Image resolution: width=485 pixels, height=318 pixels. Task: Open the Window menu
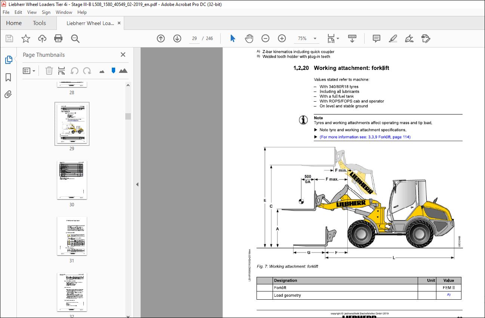(64, 12)
